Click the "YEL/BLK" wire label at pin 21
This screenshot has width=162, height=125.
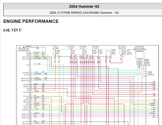37,91
